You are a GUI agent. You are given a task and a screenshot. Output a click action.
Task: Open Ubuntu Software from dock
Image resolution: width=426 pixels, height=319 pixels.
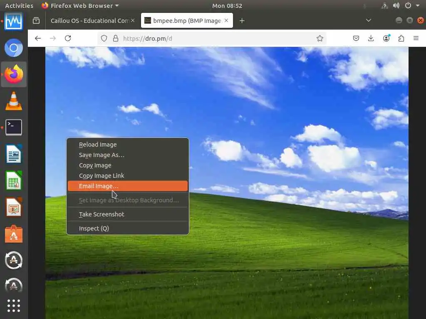click(x=14, y=233)
